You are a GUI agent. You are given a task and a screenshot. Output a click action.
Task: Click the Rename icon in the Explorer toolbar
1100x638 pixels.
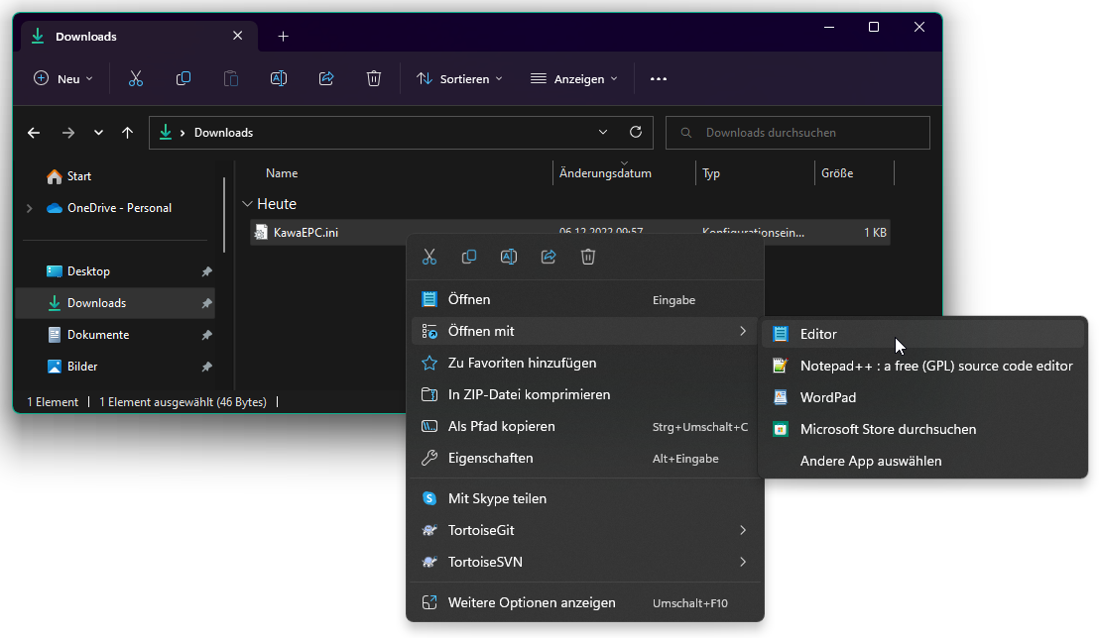pos(279,79)
